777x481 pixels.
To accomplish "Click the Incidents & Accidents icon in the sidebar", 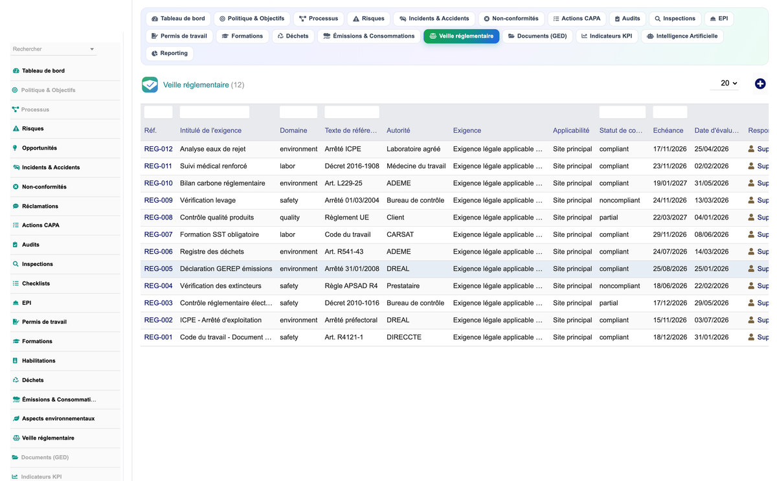I will click(x=16, y=168).
